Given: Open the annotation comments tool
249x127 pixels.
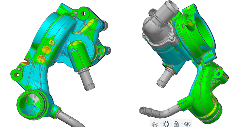Looking at the screenshot, I should click(155, 124).
